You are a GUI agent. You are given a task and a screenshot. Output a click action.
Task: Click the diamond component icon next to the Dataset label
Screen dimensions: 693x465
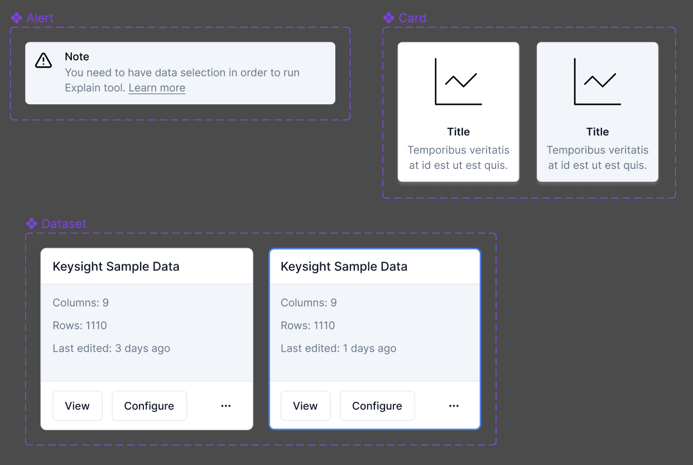point(32,224)
